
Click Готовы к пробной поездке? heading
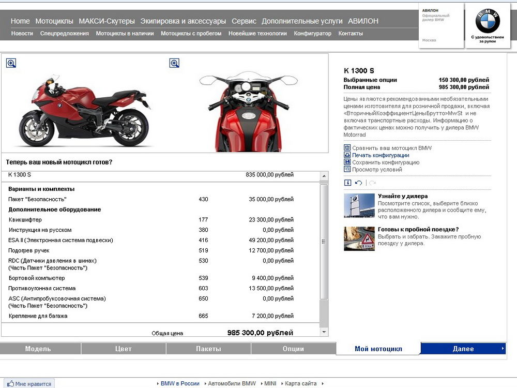point(418,229)
